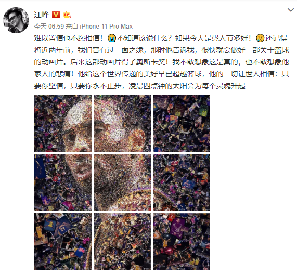Image resolution: width=297 pixels, height=275 pixels.
Task: Open the iPhone 11 Pro Max source link
Action: (x=106, y=27)
